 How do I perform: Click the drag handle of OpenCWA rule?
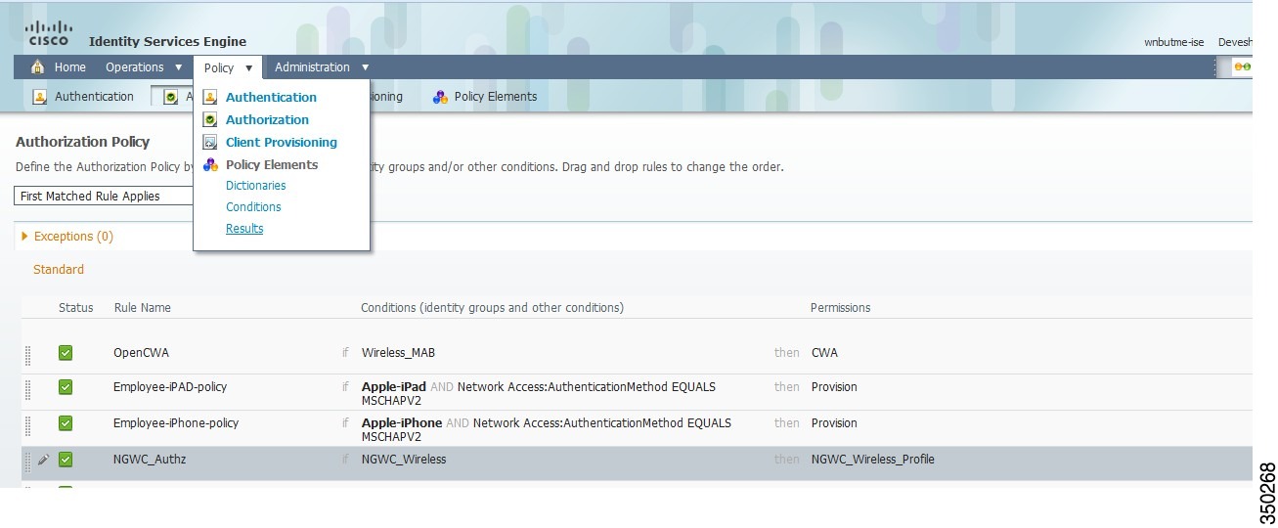(27, 353)
